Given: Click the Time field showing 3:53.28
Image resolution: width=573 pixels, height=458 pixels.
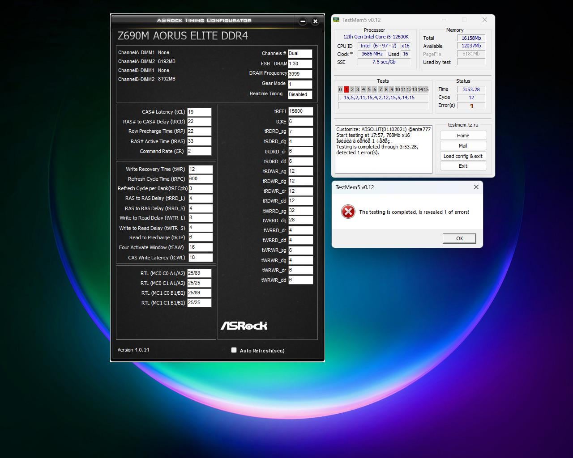Looking at the screenshot, I should (471, 89).
